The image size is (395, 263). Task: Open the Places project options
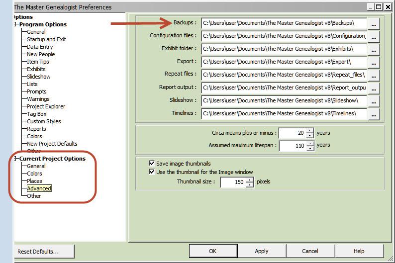coord(34,181)
